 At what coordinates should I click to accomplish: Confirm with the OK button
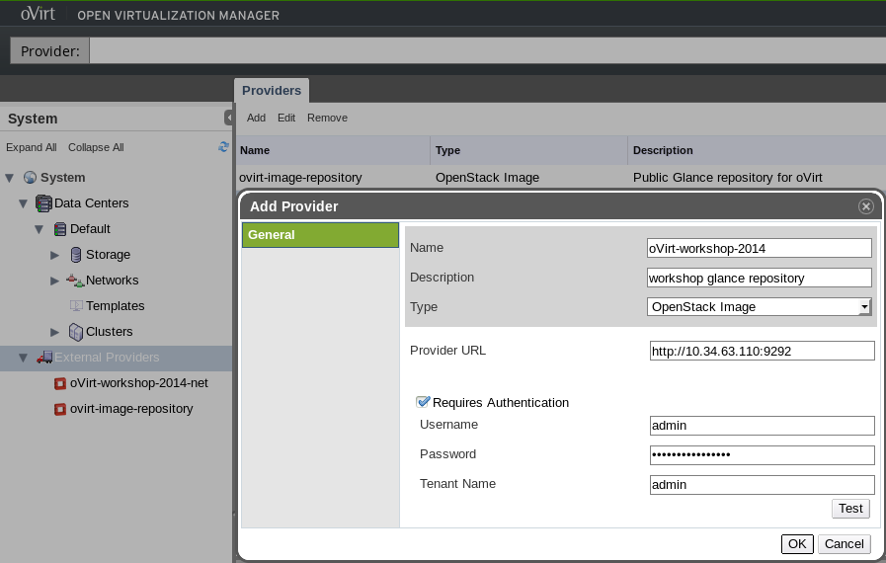click(797, 544)
